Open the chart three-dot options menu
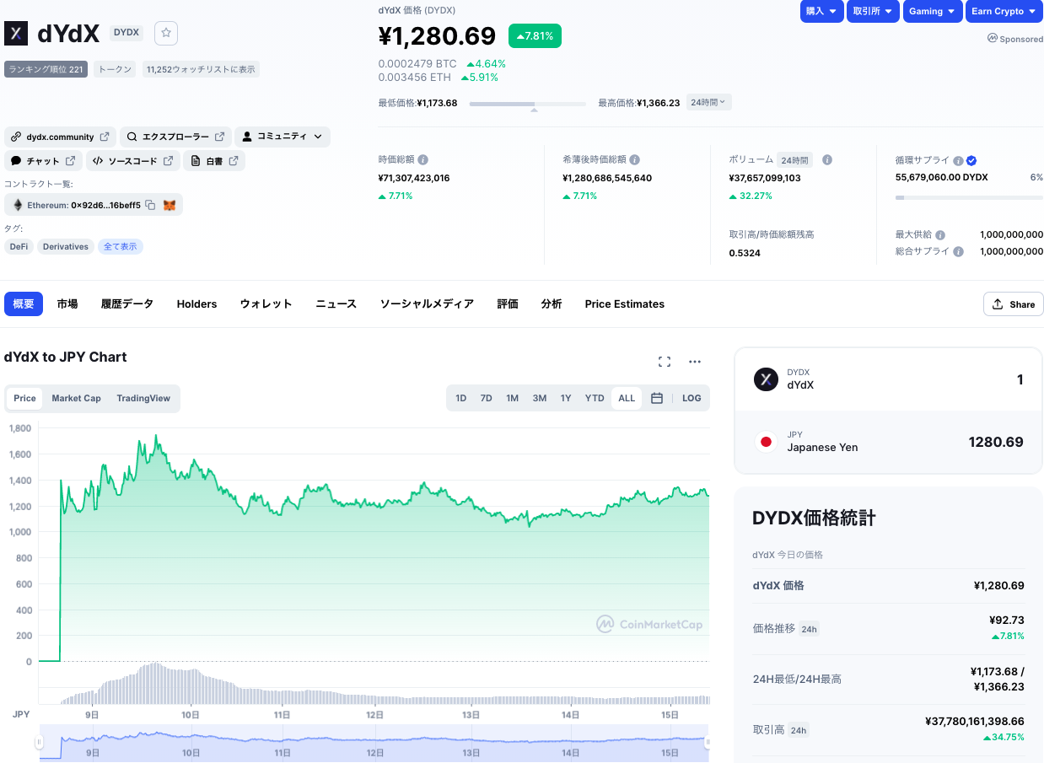Image resolution: width=1044 pixels, height=763 pixels. point(695,362)
